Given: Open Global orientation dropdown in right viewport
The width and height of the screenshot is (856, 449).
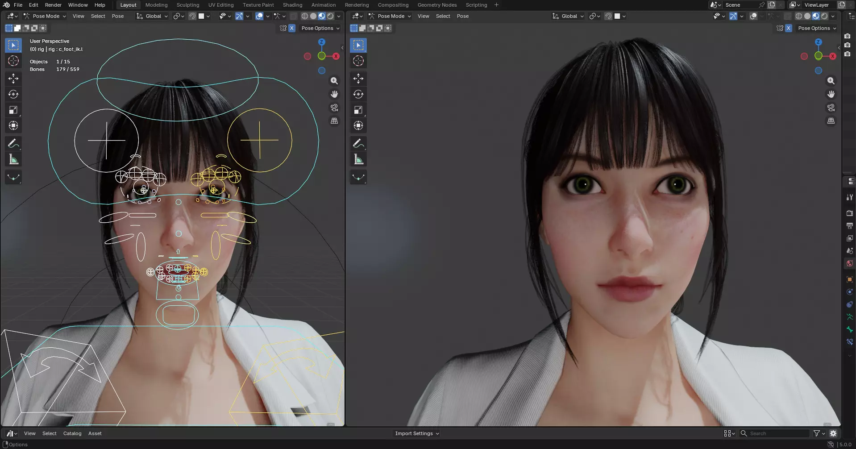Looking at the screenshot, I should click(x=568, y=16).
